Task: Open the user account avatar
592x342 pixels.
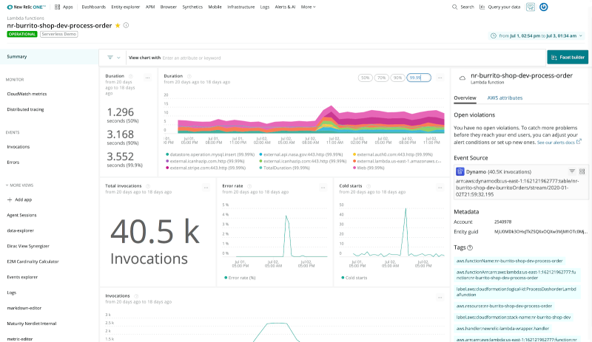Action: (544, 7)
